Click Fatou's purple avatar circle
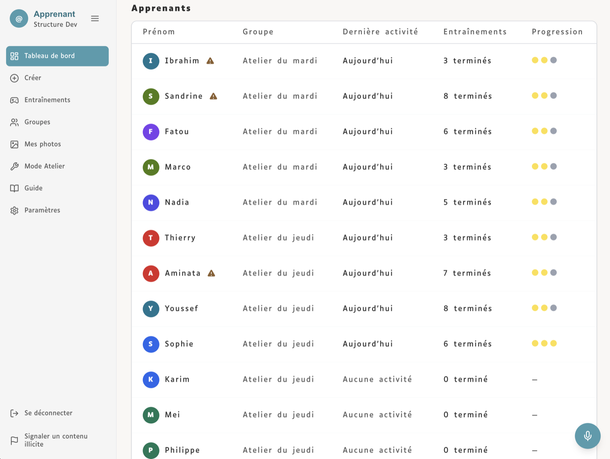 151,132
